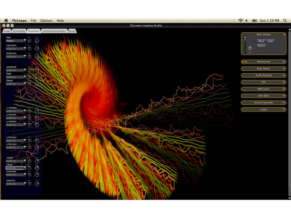Open the saturation scale-to dropdown
Viewport: 291px width, 218px height.
click(16, 49)
